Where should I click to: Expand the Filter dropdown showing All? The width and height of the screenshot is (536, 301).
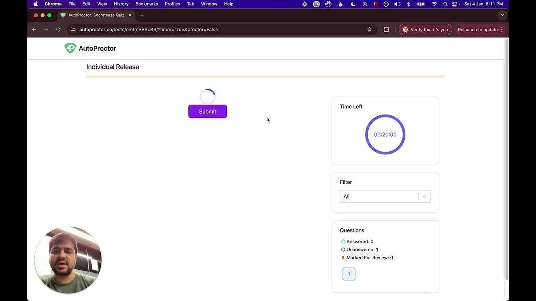(x=385, y=196)
